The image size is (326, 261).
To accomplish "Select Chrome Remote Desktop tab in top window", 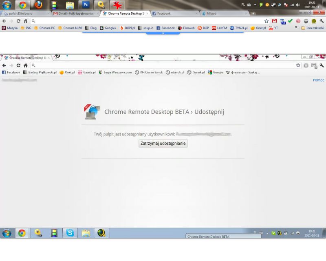I will (126, 13).
